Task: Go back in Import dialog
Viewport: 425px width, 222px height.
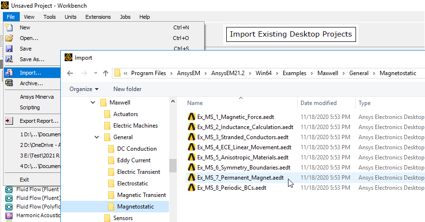Action: 70,73
